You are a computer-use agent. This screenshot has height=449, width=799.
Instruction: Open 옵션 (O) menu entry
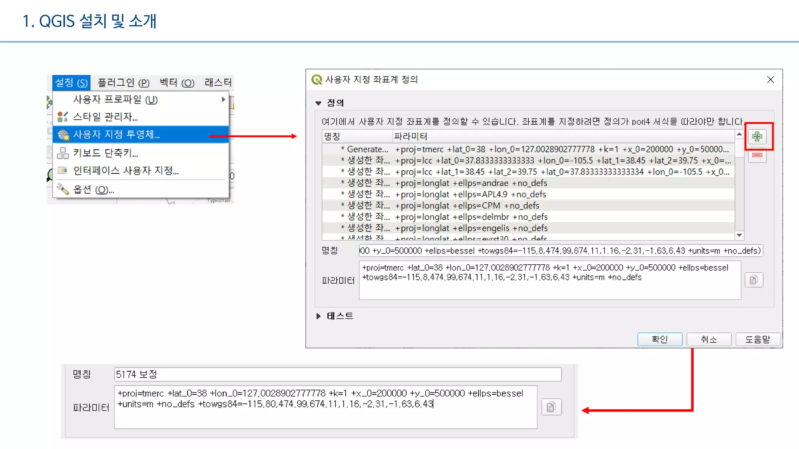click(x=140, y=189)
